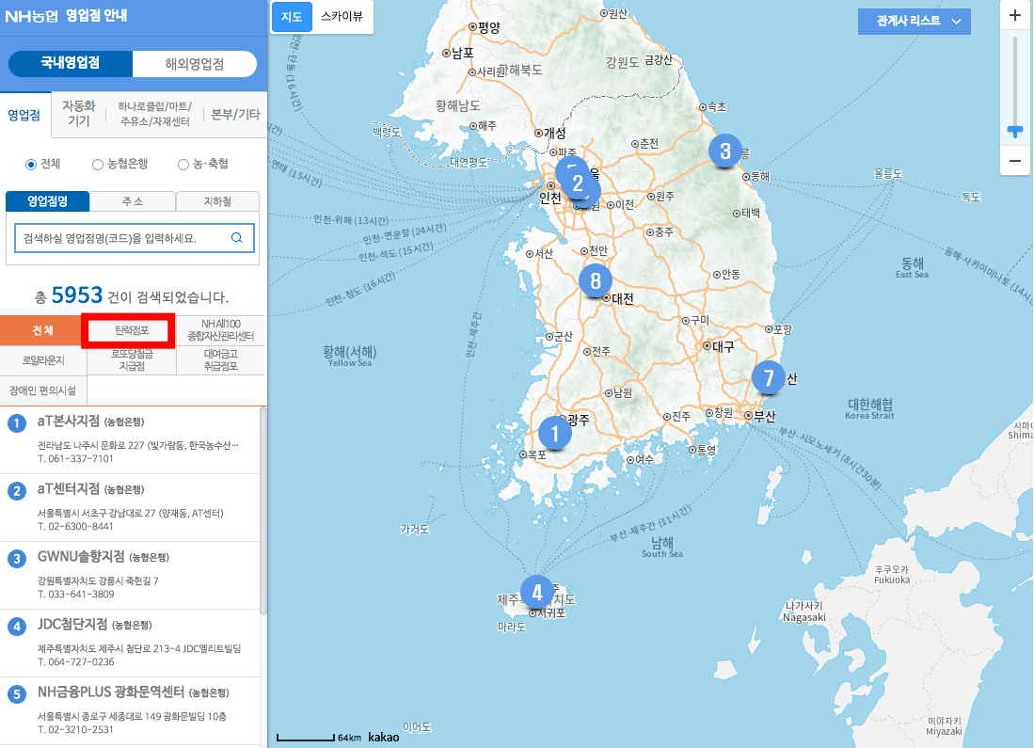
Task: Select the 농·축협 radio button
Action: [183, 165]
